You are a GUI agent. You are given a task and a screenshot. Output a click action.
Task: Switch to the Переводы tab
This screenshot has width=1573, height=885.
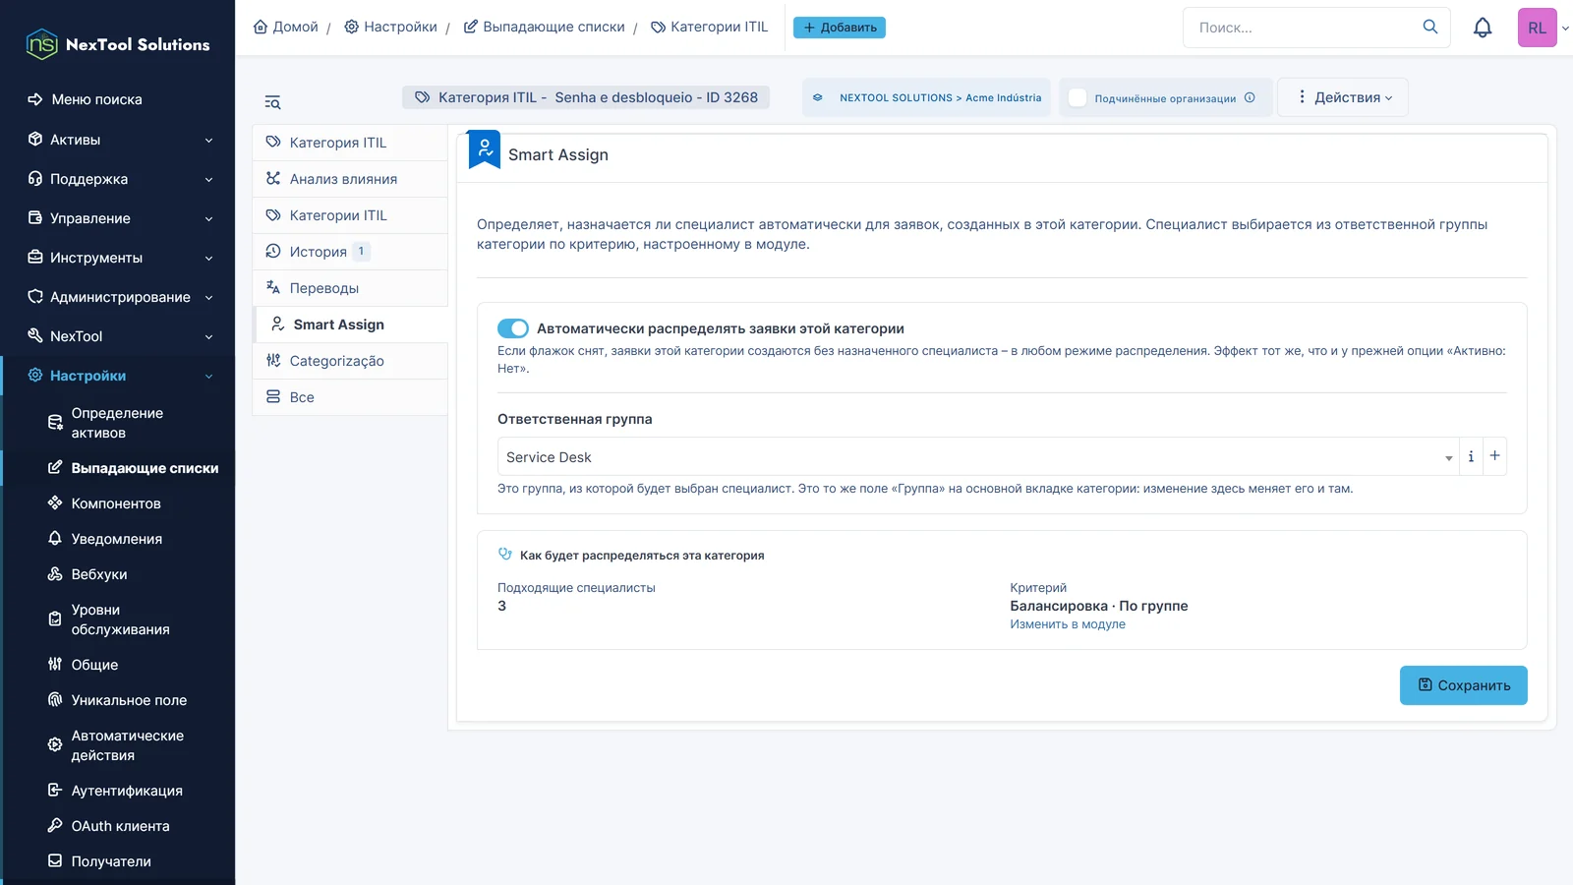(350, 288)
